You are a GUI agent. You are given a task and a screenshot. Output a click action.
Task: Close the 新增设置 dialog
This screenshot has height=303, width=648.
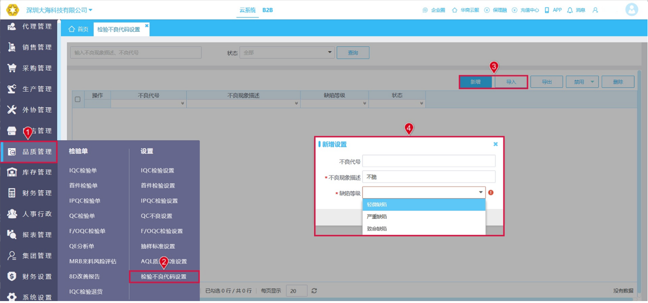point(495,144)
